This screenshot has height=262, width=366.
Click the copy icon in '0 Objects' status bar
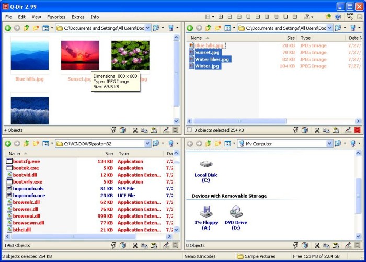[326, 245]
